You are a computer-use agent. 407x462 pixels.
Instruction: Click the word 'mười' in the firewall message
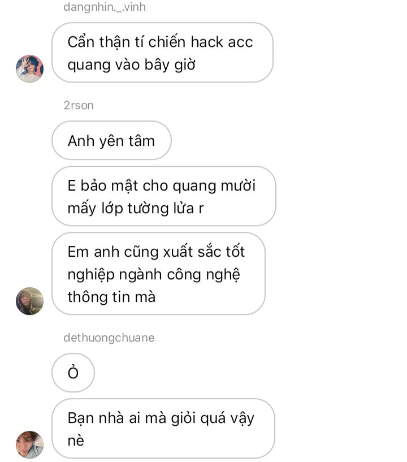point(238,185)
